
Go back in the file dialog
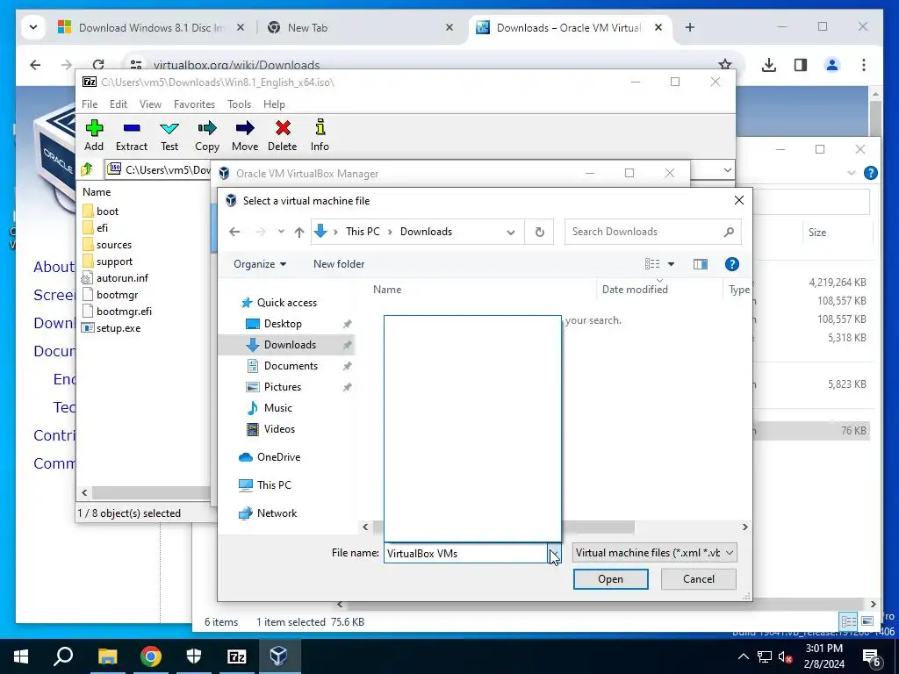(x=234, y=232)
